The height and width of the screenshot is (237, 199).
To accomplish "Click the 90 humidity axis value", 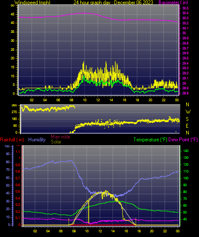I will point(8,154).
